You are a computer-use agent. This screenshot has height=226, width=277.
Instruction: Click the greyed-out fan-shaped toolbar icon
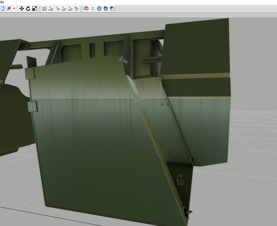[x=76, y=8]
